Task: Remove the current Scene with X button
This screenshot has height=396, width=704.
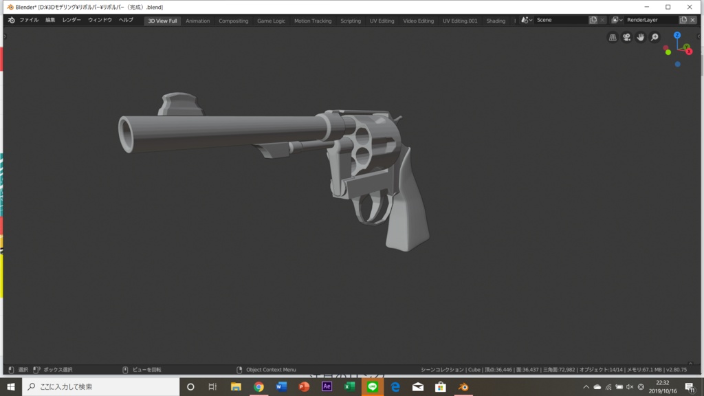Action: 602,20
